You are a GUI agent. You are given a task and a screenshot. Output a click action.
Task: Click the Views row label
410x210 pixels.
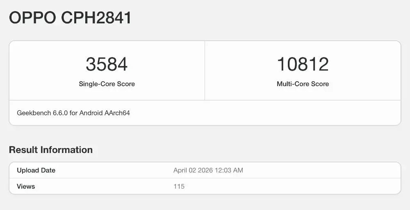pos(26,187)
